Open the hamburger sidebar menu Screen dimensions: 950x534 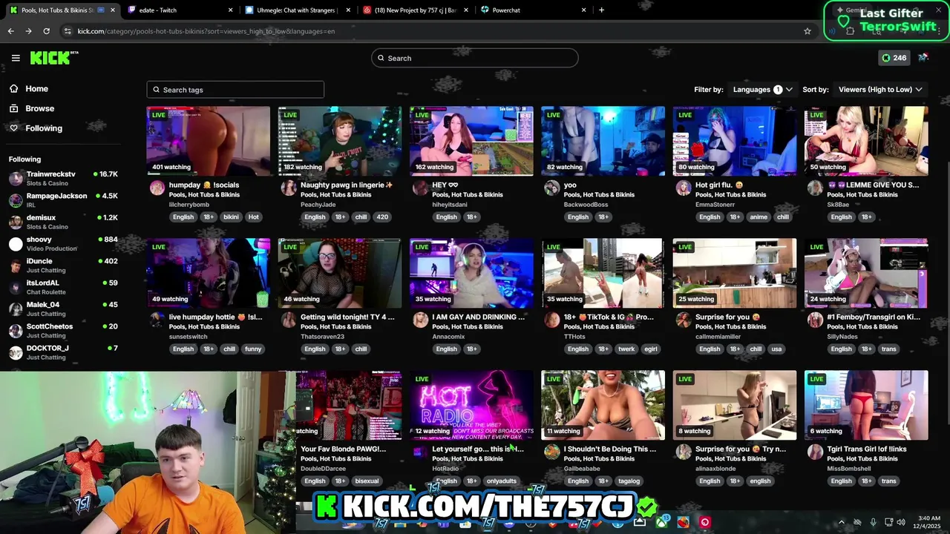[x=16, y=58]
